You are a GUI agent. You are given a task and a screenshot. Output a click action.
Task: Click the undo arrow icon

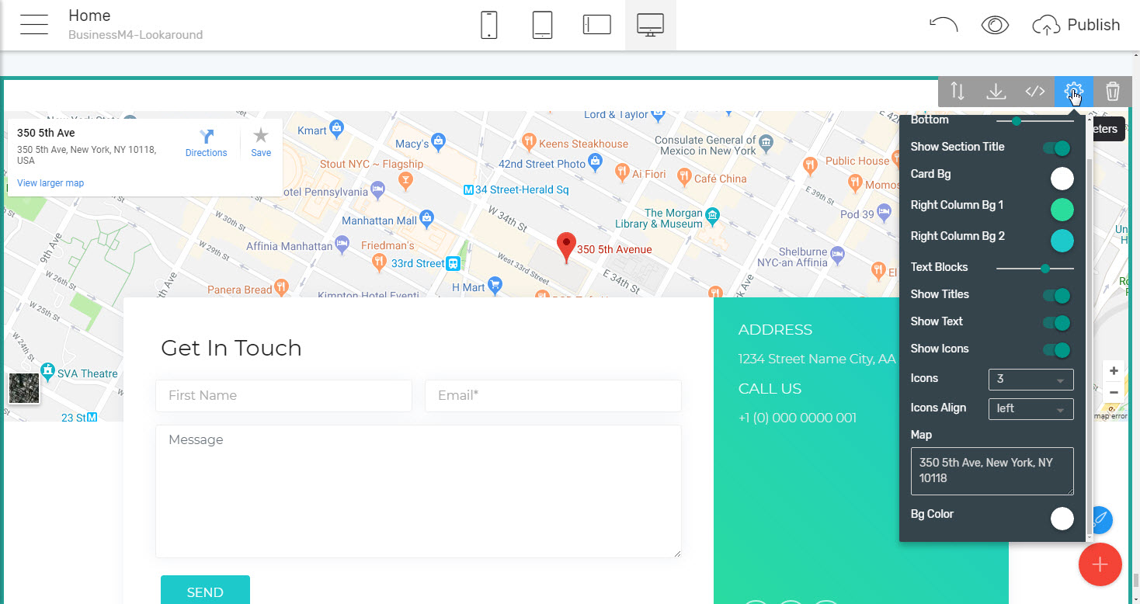click(x=943, y=25)
